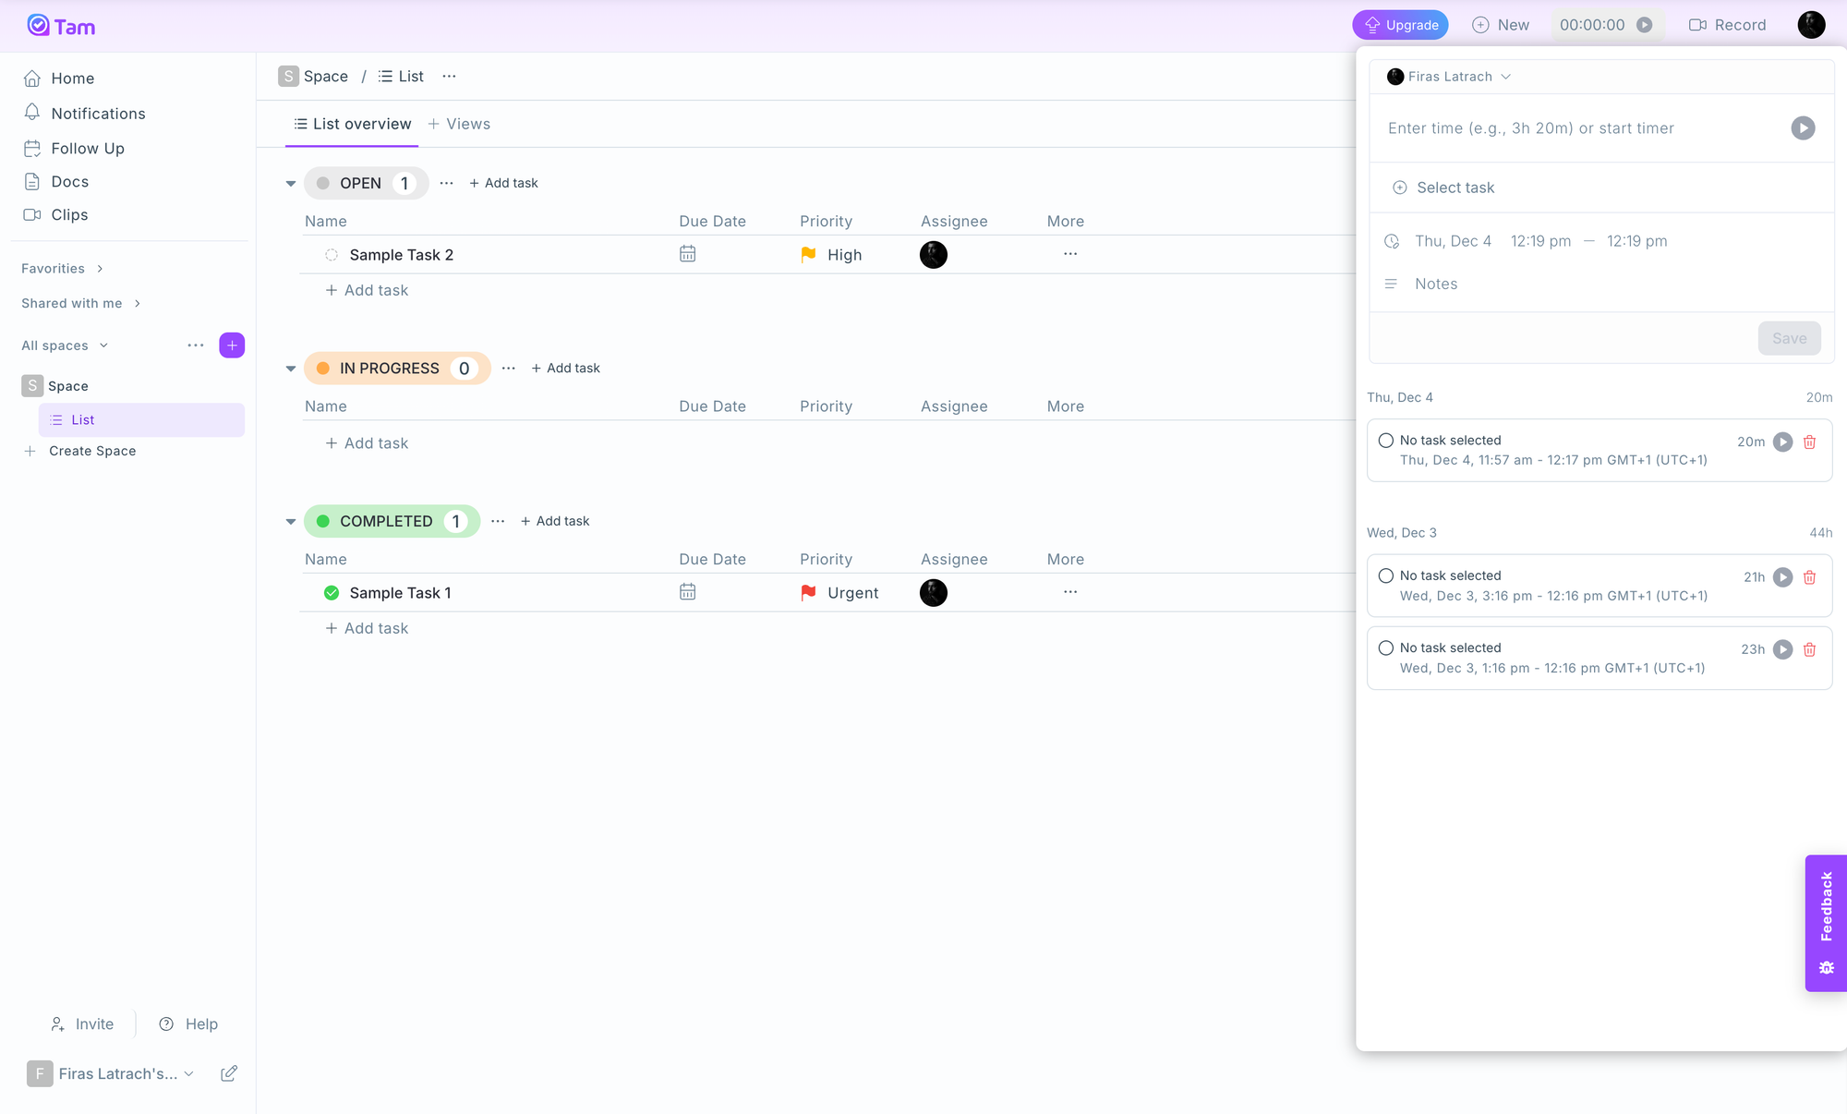Start the timer in the top bar
This screenshot has width=1847, height=1114.
[x=1644, y=25]
